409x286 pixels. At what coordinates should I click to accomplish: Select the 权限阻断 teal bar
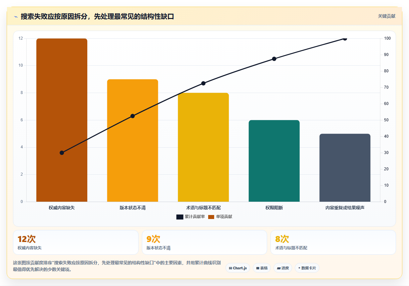(x=274, y=161)
